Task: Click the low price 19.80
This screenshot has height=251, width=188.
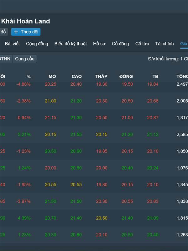Action: (102, 185)
